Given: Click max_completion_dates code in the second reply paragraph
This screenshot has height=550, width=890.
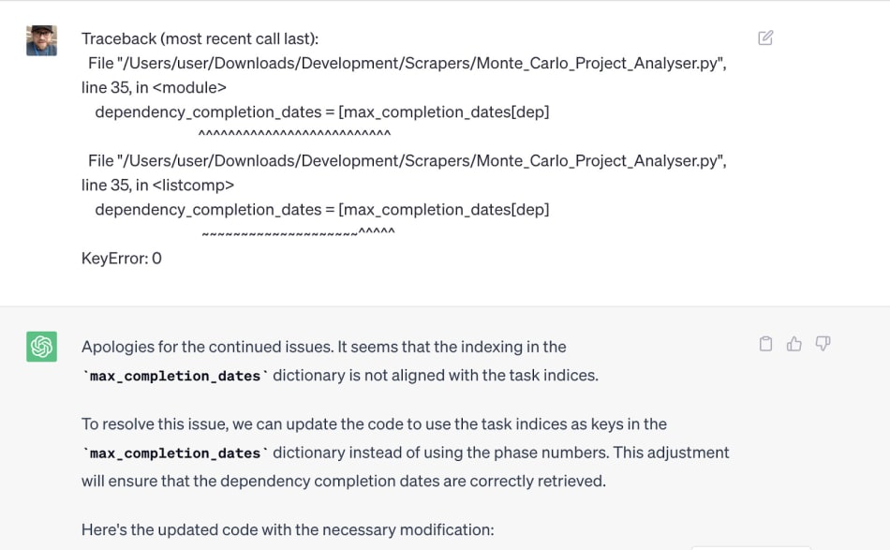Looking at the screenshot, I should pyautogui.click(x=176, y=453).
